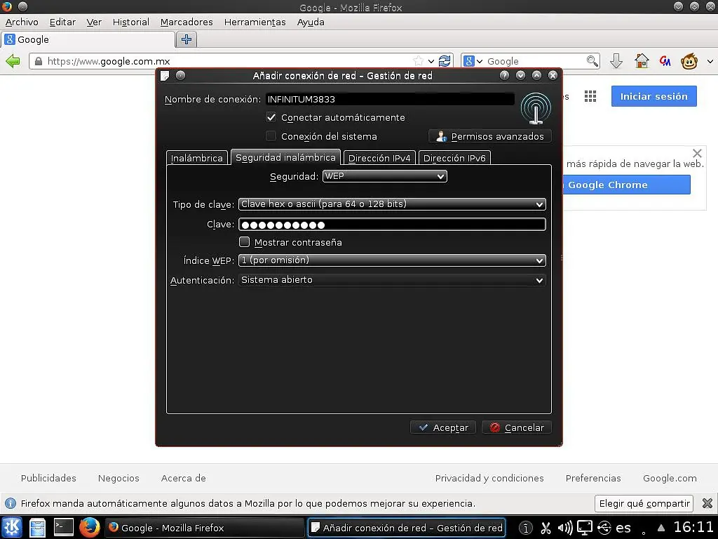Open the Privacidad y condiciones link
Screen dimensions: 718x539
tap(489, 478)
